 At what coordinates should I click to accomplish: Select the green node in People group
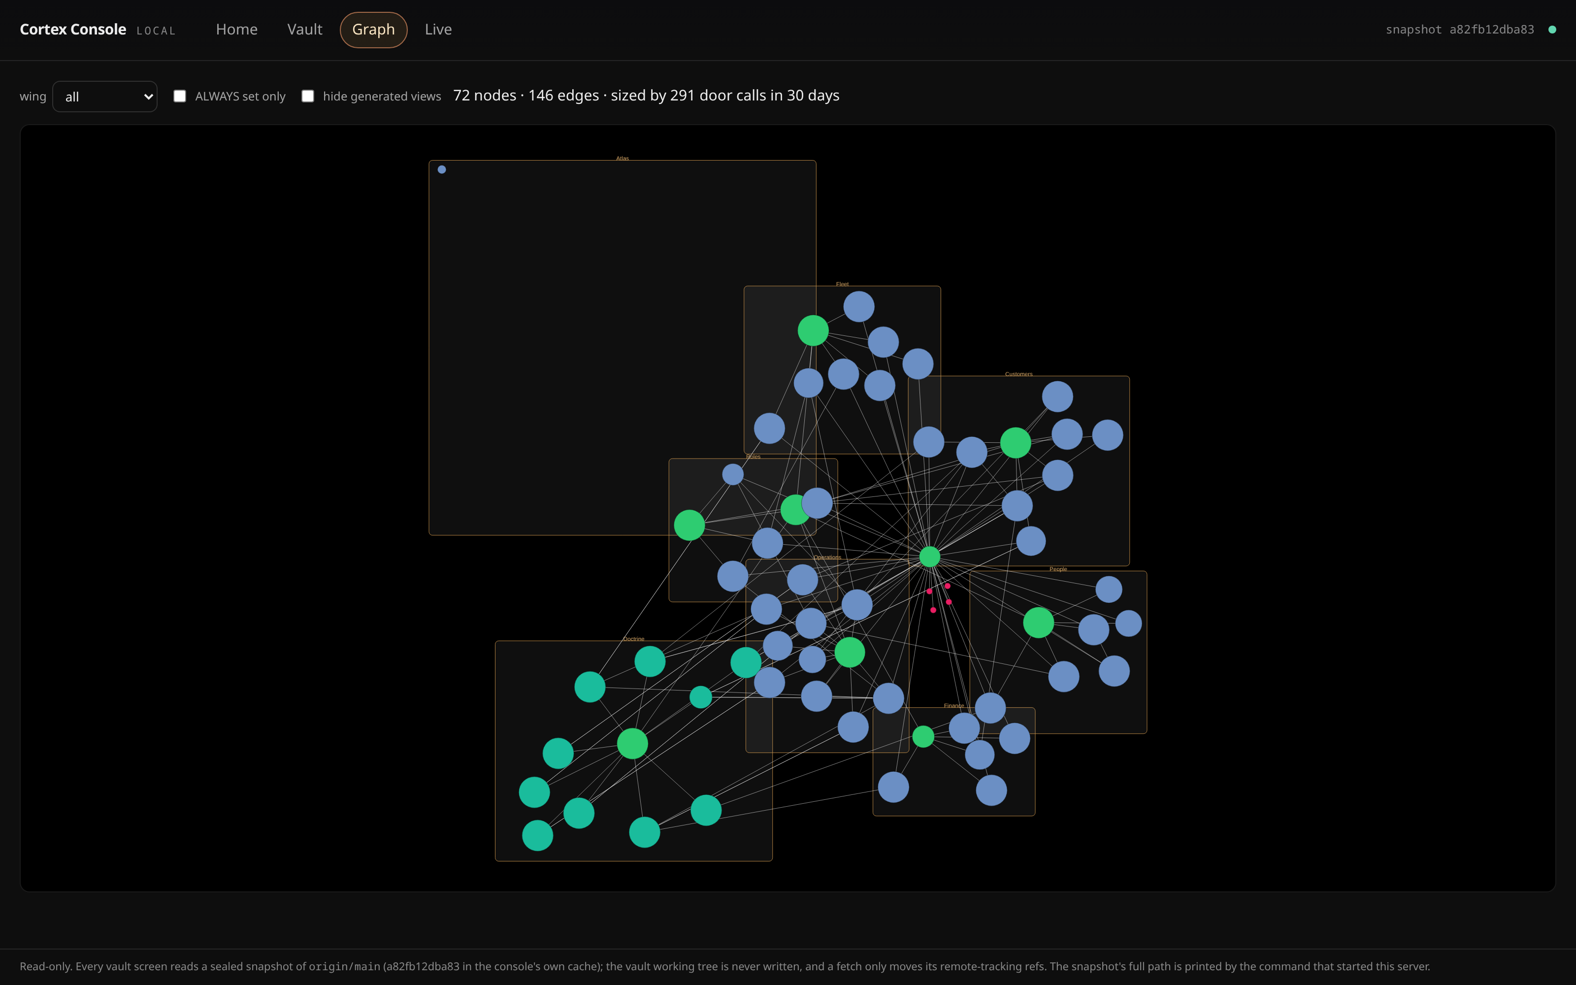(1038, 623)
